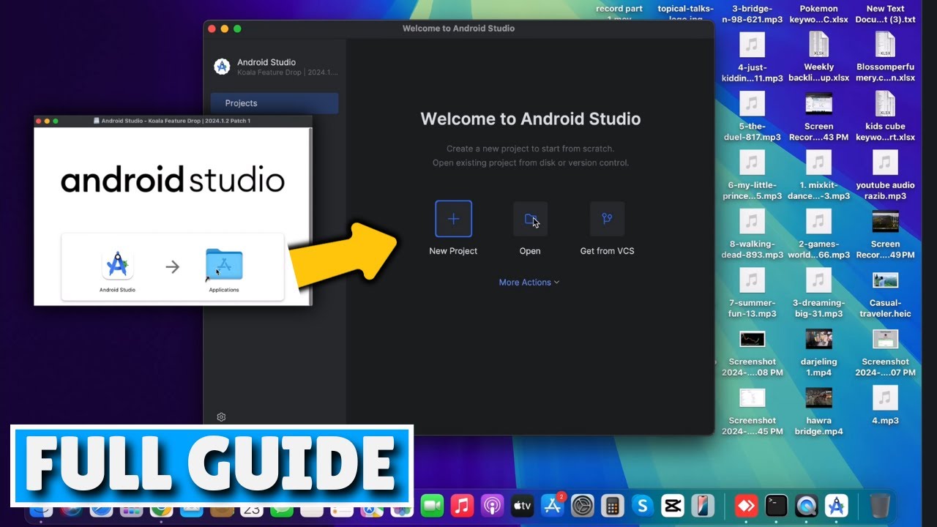Open the Trash in the Dock
The width and height of the screenshot is (937, 527).
[x=880, y=506]
